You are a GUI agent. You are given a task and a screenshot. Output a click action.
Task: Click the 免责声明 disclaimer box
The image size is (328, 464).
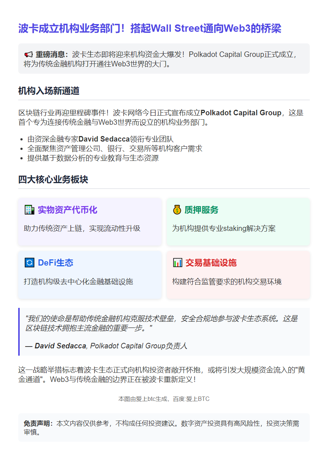pos(164,427)
